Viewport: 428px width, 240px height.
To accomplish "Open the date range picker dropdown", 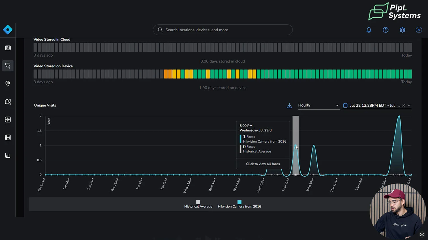I will pyautogui.click(x=409, y=106).
